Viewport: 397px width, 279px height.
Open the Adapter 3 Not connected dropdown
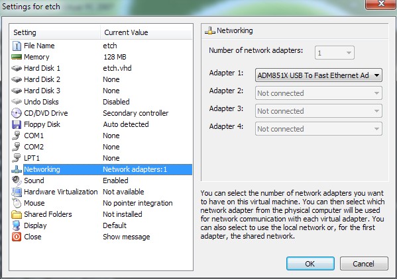(319, 111)
